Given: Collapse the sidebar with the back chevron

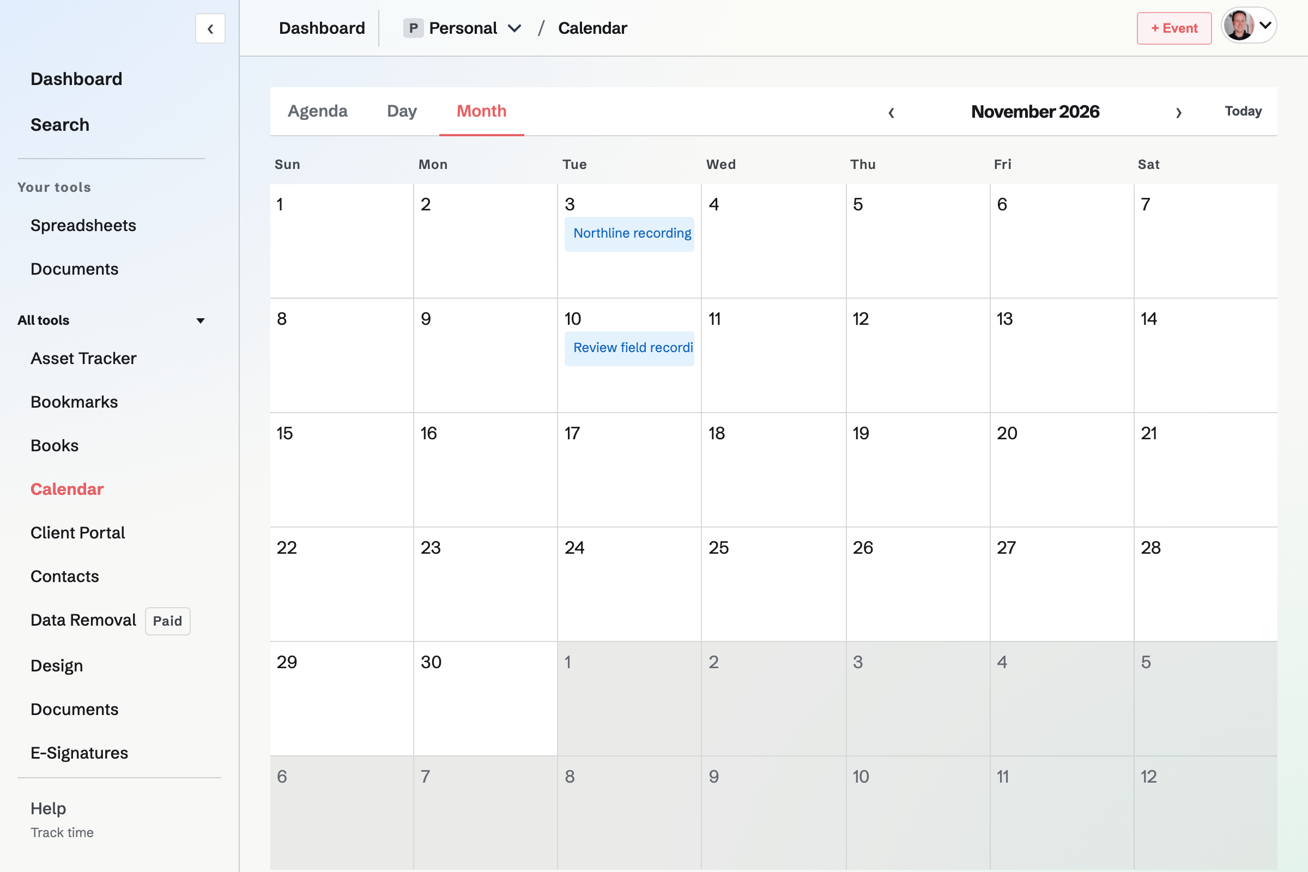Looking at the screenshot, I should tap(210, 28).
